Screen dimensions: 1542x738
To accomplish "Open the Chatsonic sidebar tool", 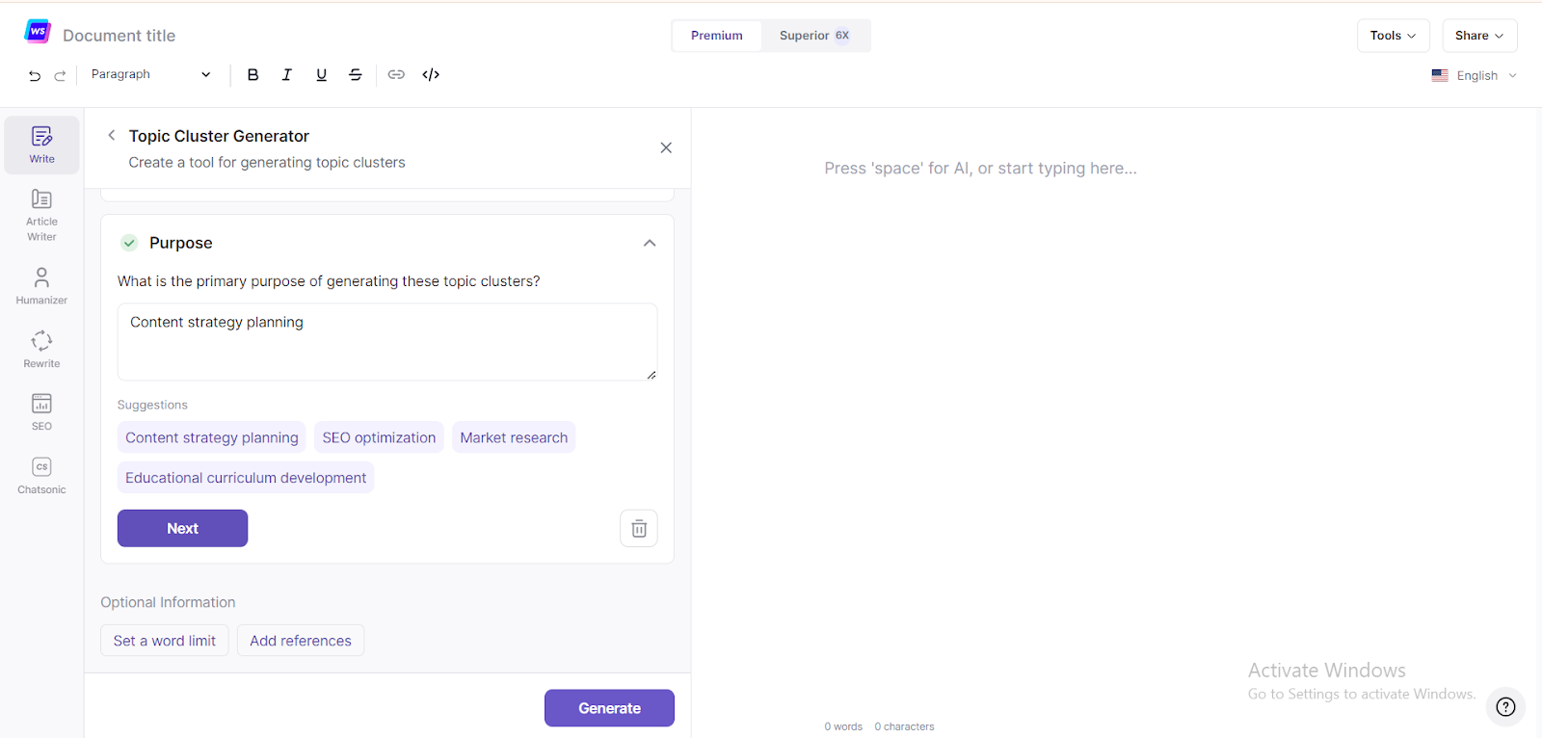I will [x=41, y=476].
